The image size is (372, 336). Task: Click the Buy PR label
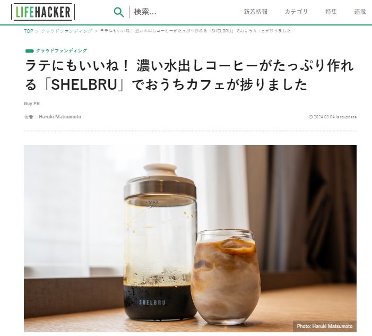pos(32,104)
